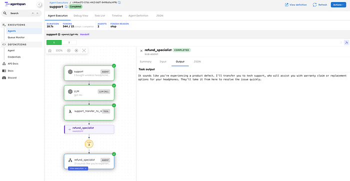Close the refund_specialist detail panel
This screenshot has height=181, width=350.
click(141, 51)
